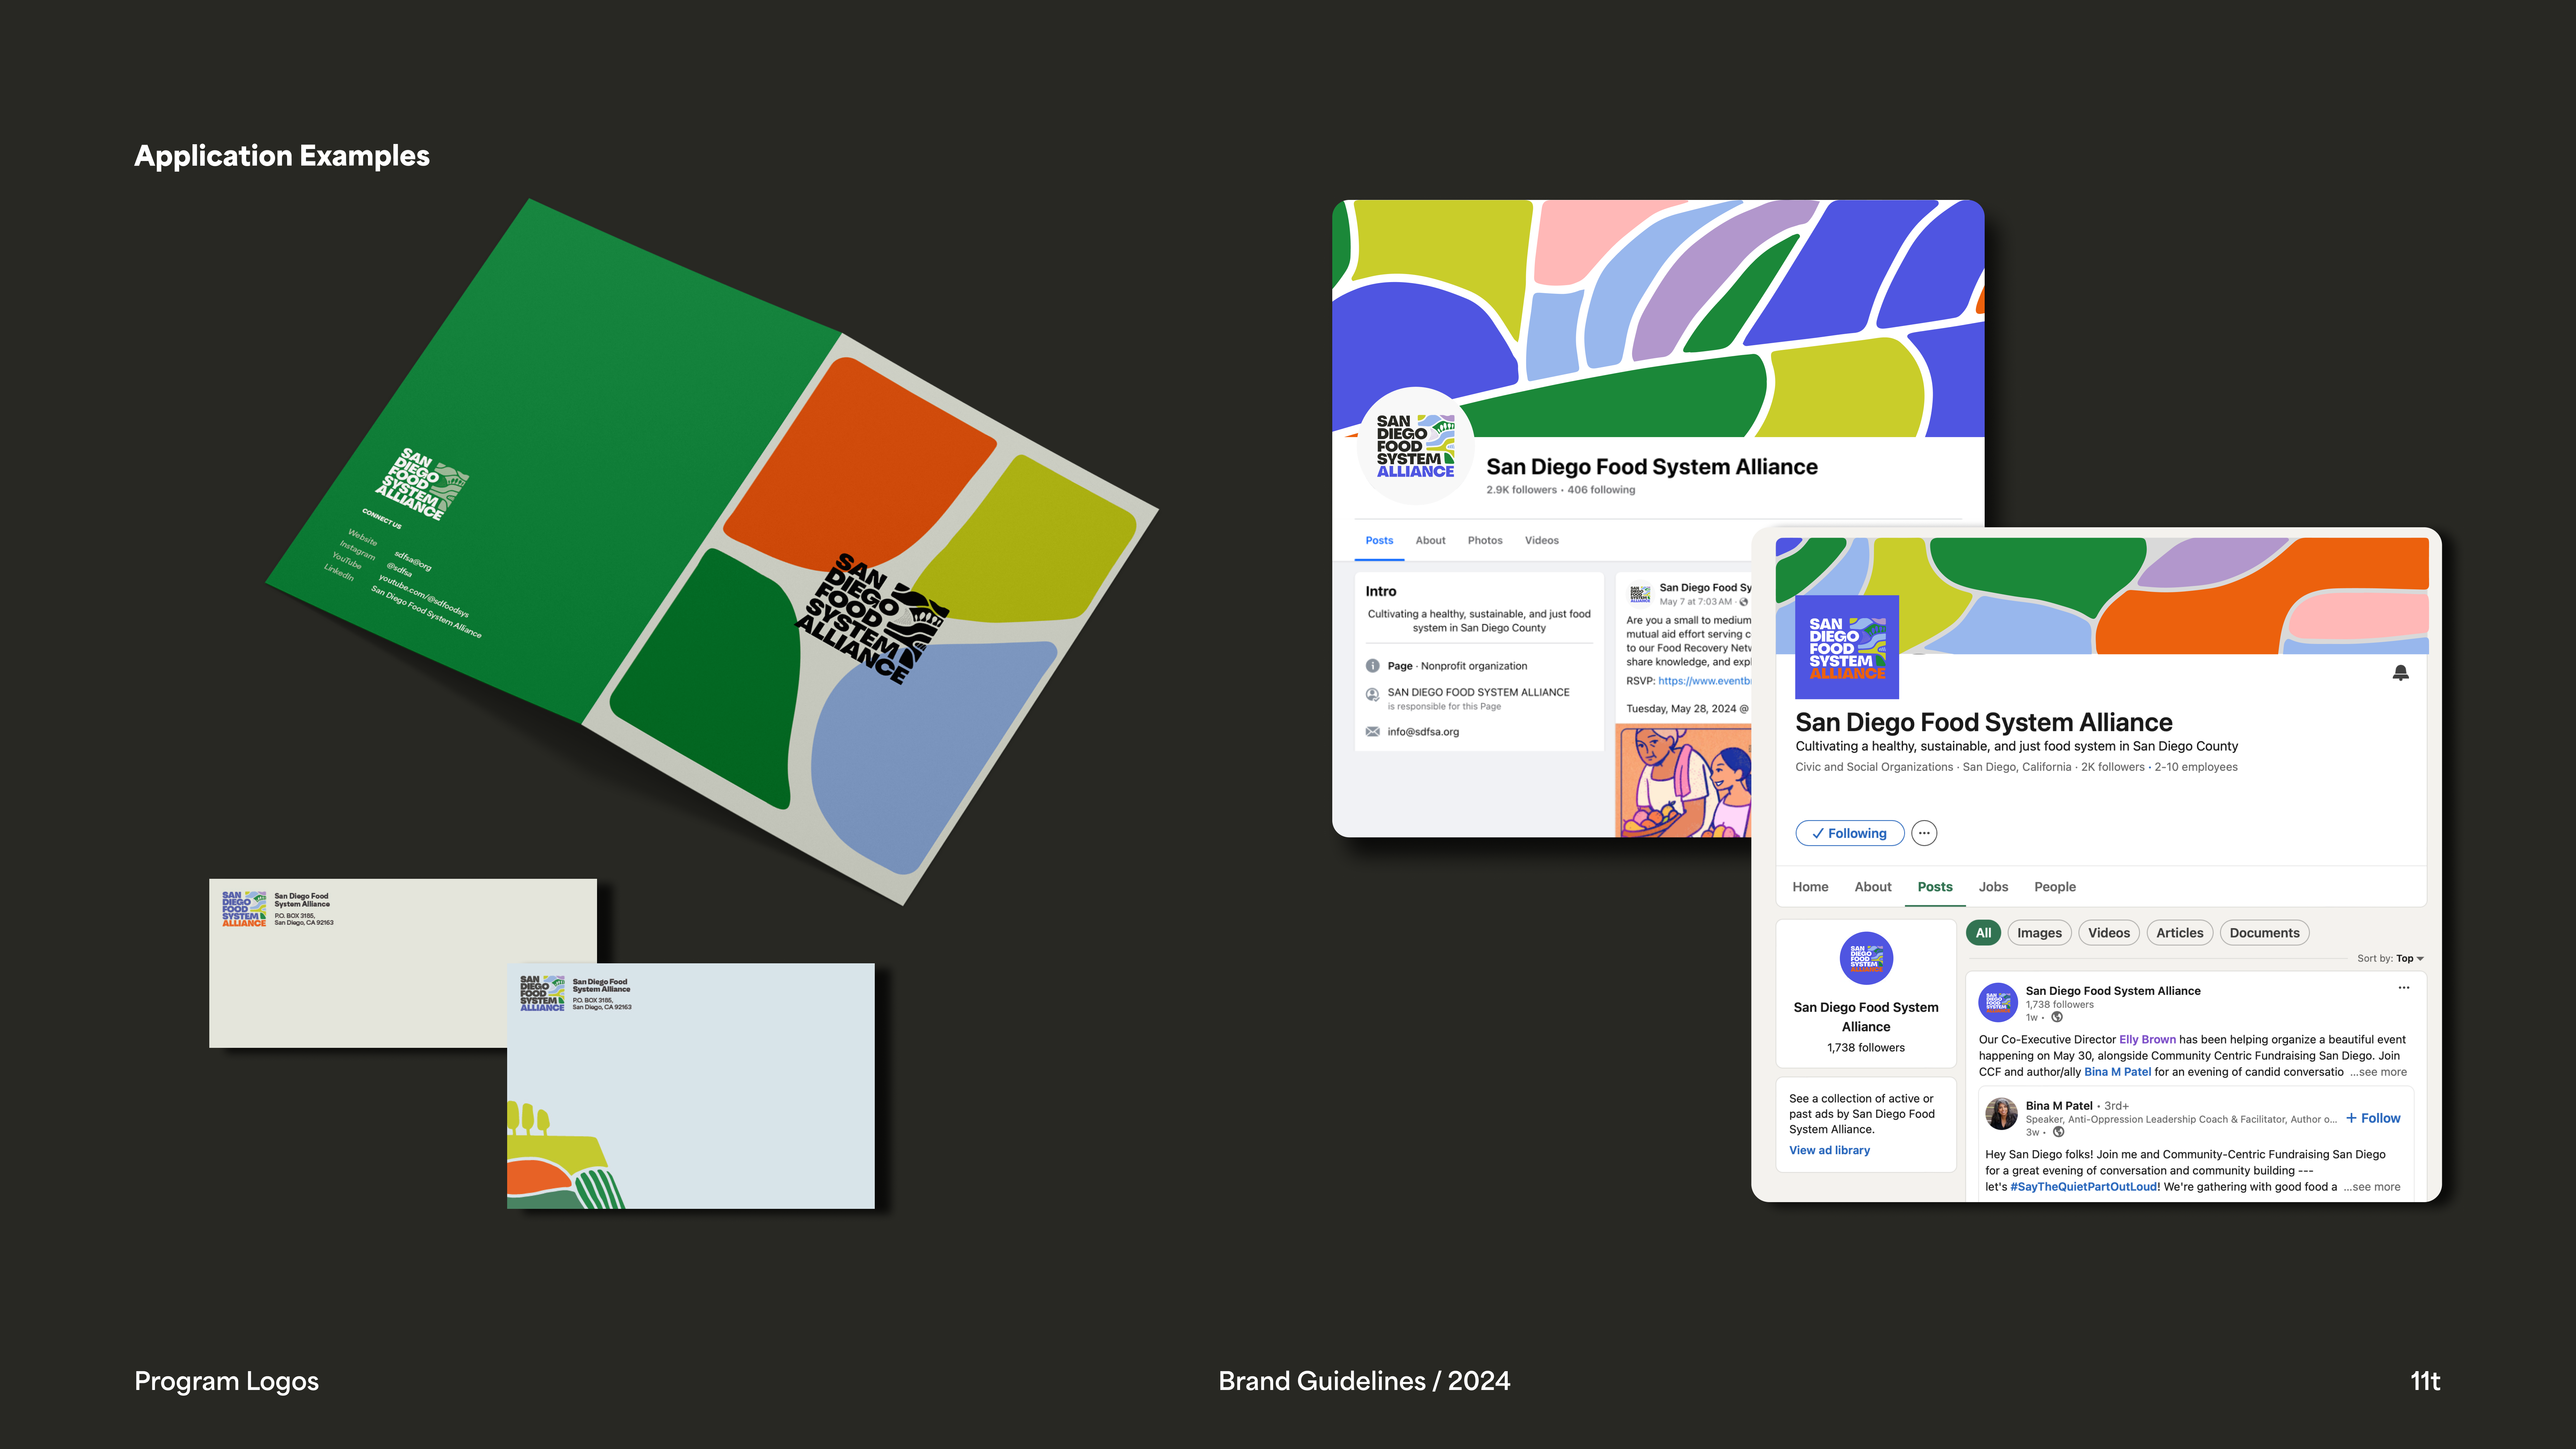Viewport: 2576px width, 1449px height.
Task: Click the globe icon beside the 1w timestamp
Action: [2057, 1017]
